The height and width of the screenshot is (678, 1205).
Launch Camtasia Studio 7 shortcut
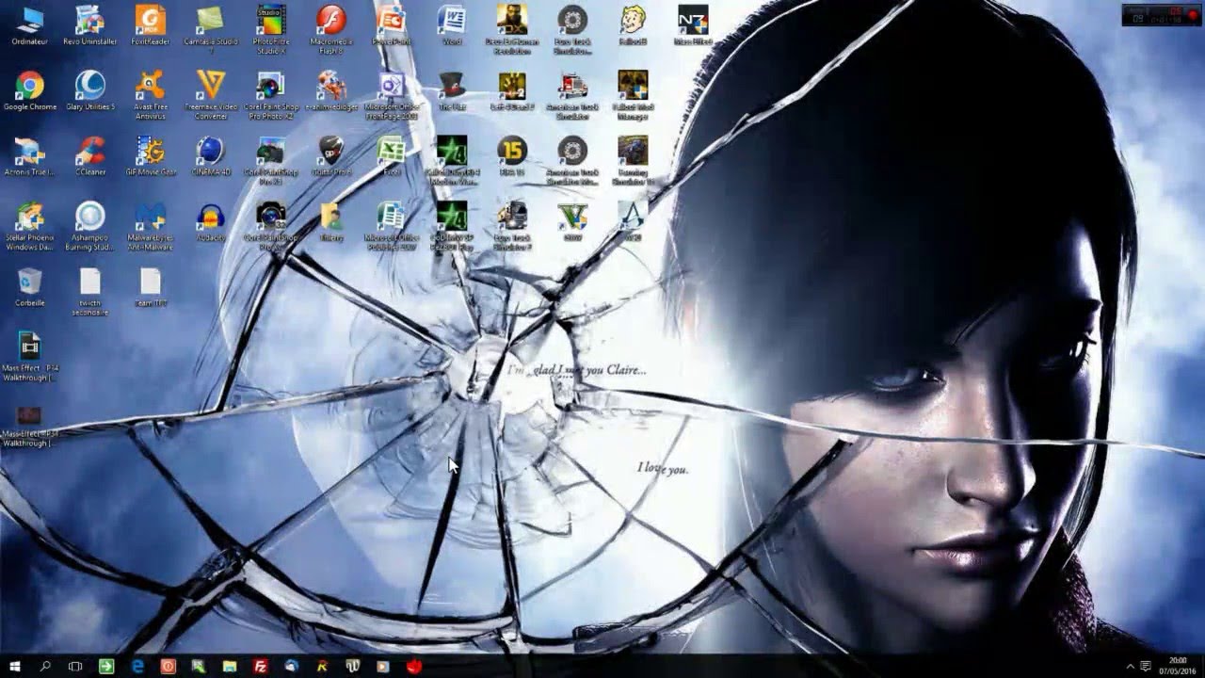click(211, 29)
